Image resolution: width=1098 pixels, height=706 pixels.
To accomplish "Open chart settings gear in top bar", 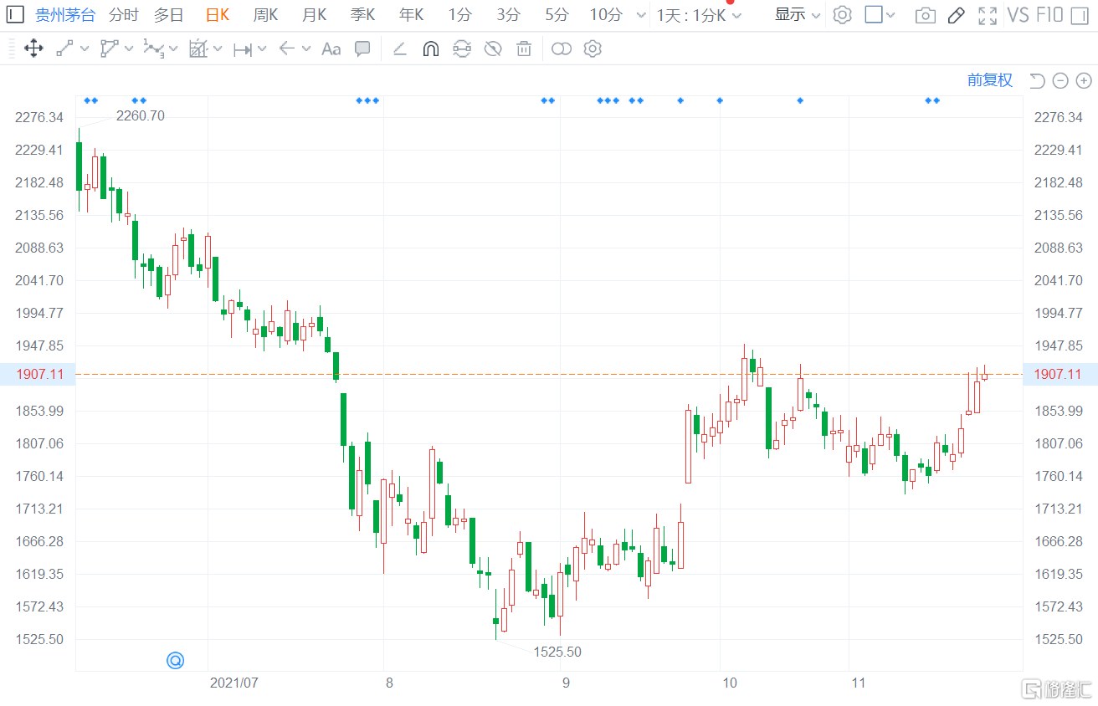I will coord(843,14).
